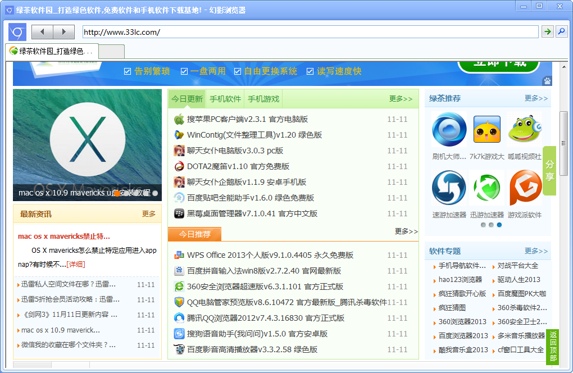
Task: Click the address bar URL field
Action: coord(309,32)
